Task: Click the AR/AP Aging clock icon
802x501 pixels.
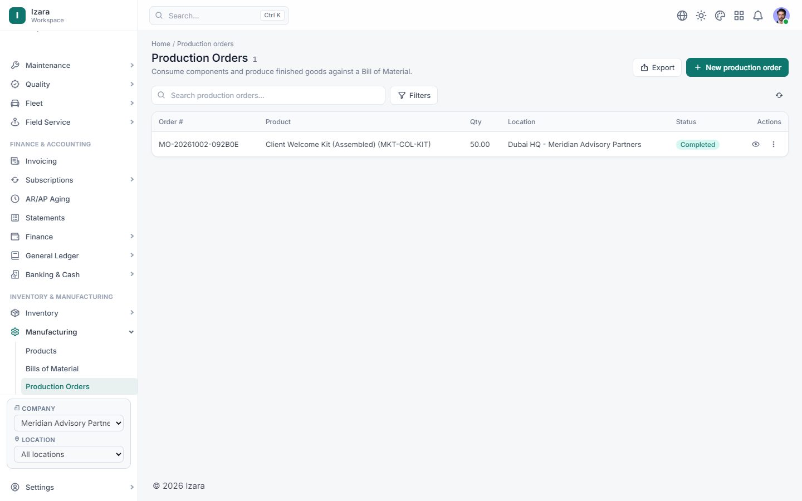Action: click(15, 199)
